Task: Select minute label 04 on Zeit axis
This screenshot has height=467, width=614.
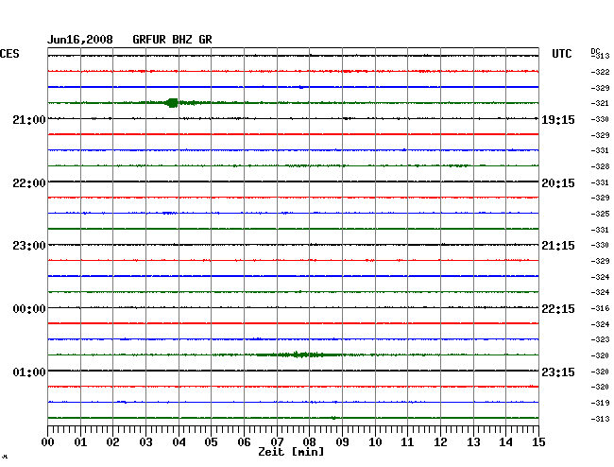Action: click(x=179, y=441)
